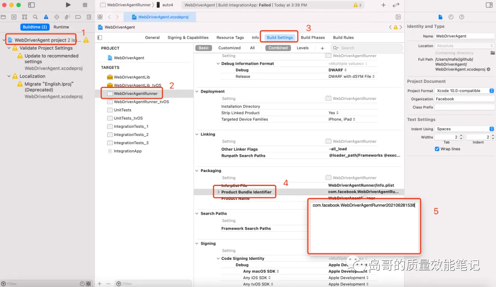Collapse the WebDriverAgent project issues row
This screenshot has width=496, height=287.
[x=4, y=40]
